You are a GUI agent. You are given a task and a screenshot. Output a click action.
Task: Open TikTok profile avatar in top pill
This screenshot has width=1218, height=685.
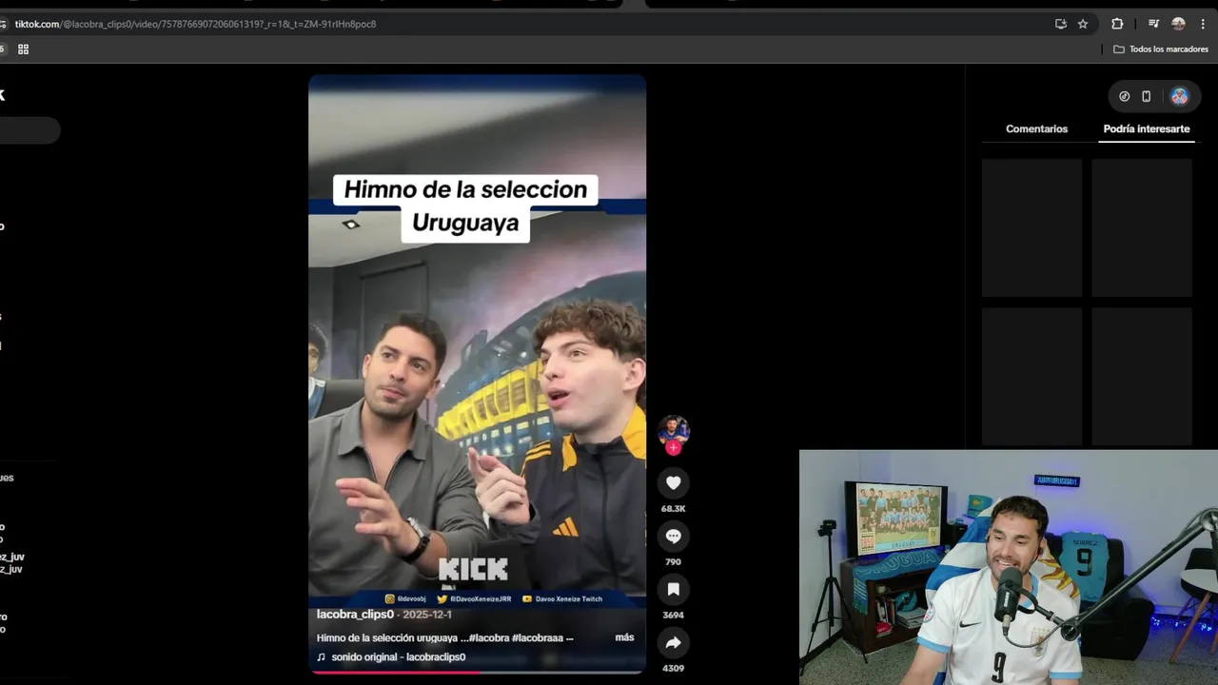1179,96
